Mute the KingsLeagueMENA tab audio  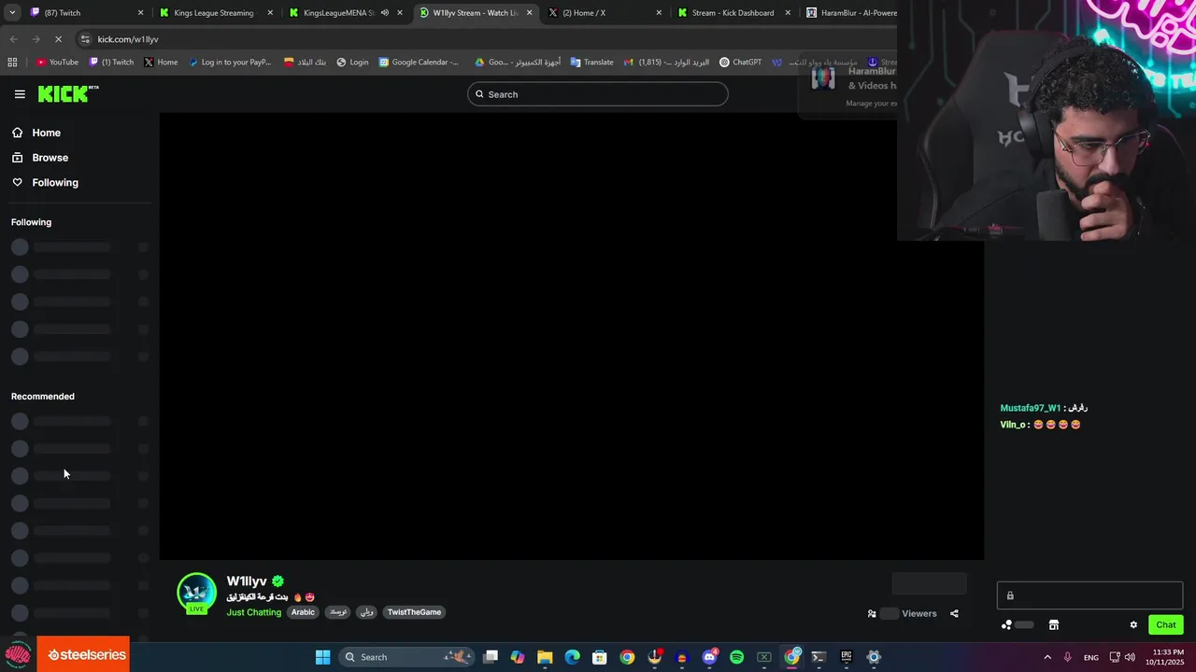click(x=385, y=13)
